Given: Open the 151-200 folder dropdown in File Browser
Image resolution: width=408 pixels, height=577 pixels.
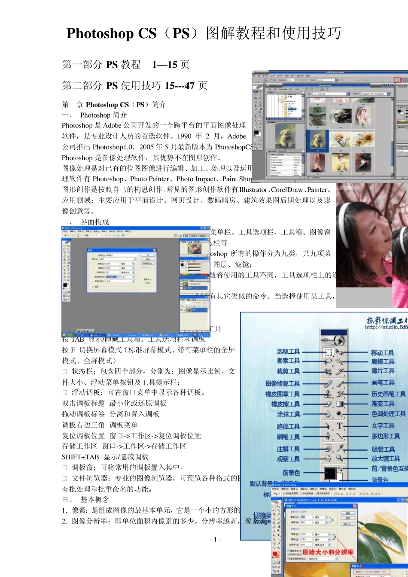Looking at the screenshot, I should (348, 94).
